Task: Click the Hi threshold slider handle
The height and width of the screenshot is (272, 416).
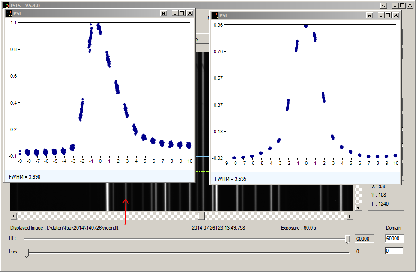Action: (348, 239)
